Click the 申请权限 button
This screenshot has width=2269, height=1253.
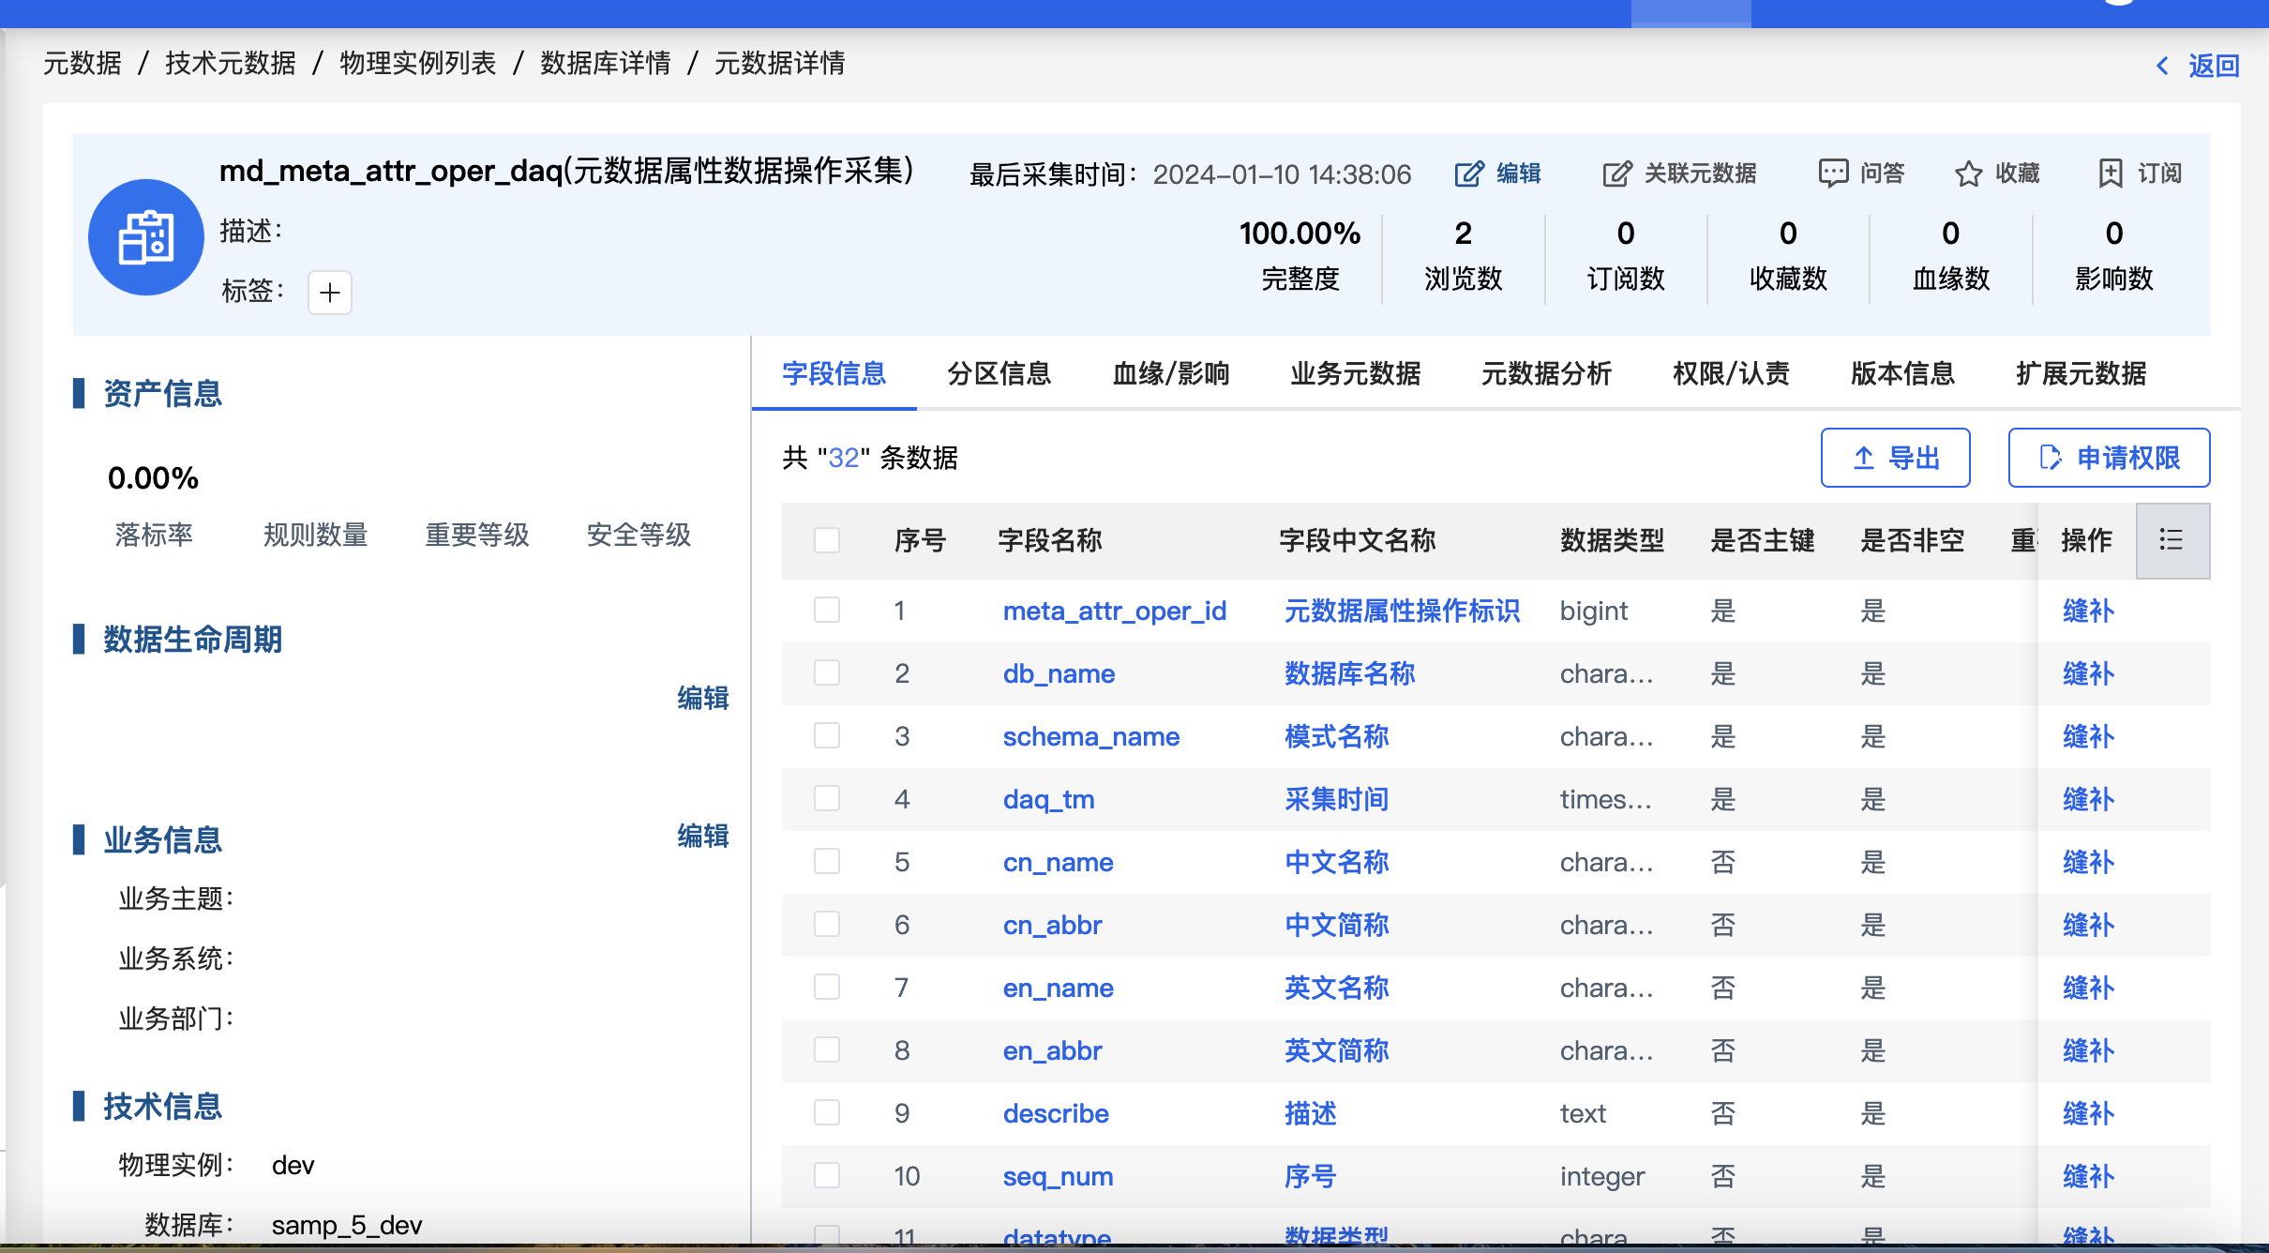(x=2109, y=458)
